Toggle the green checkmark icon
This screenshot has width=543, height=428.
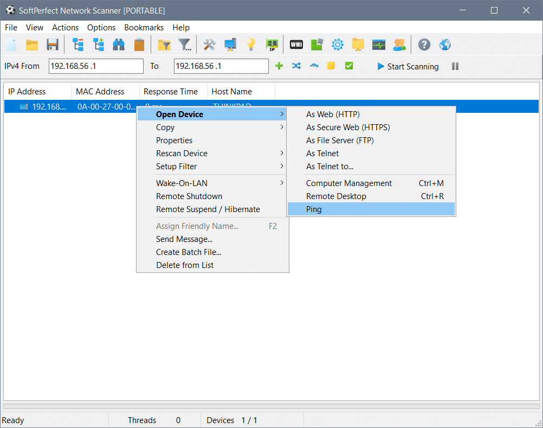point(349,66)
